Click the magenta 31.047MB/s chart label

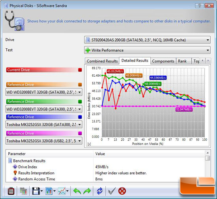click(184, 110)
